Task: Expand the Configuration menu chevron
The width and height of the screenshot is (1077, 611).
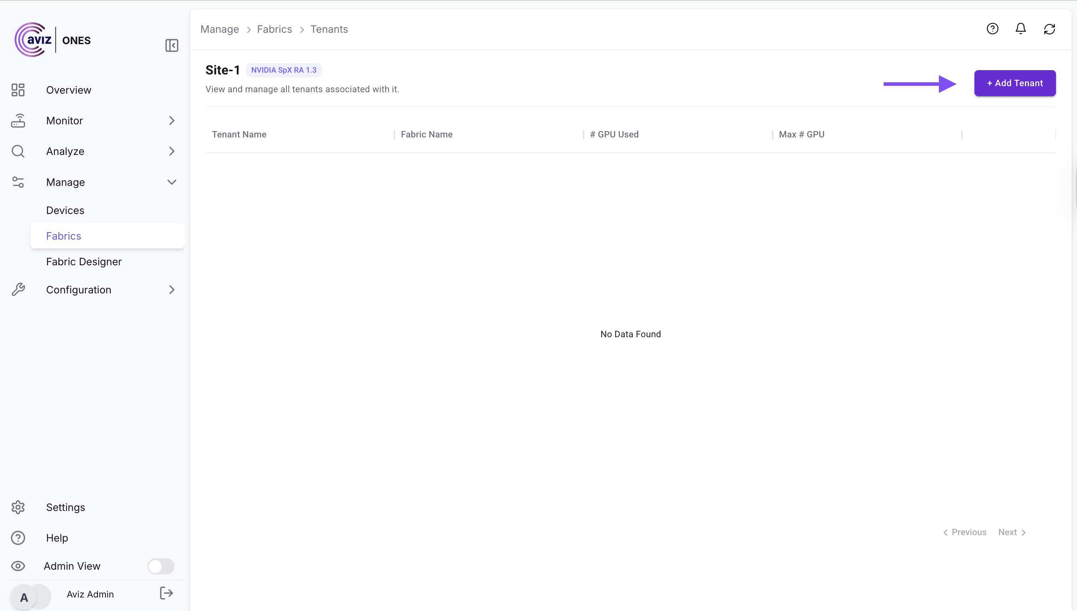Action: [x=172, y=289]
